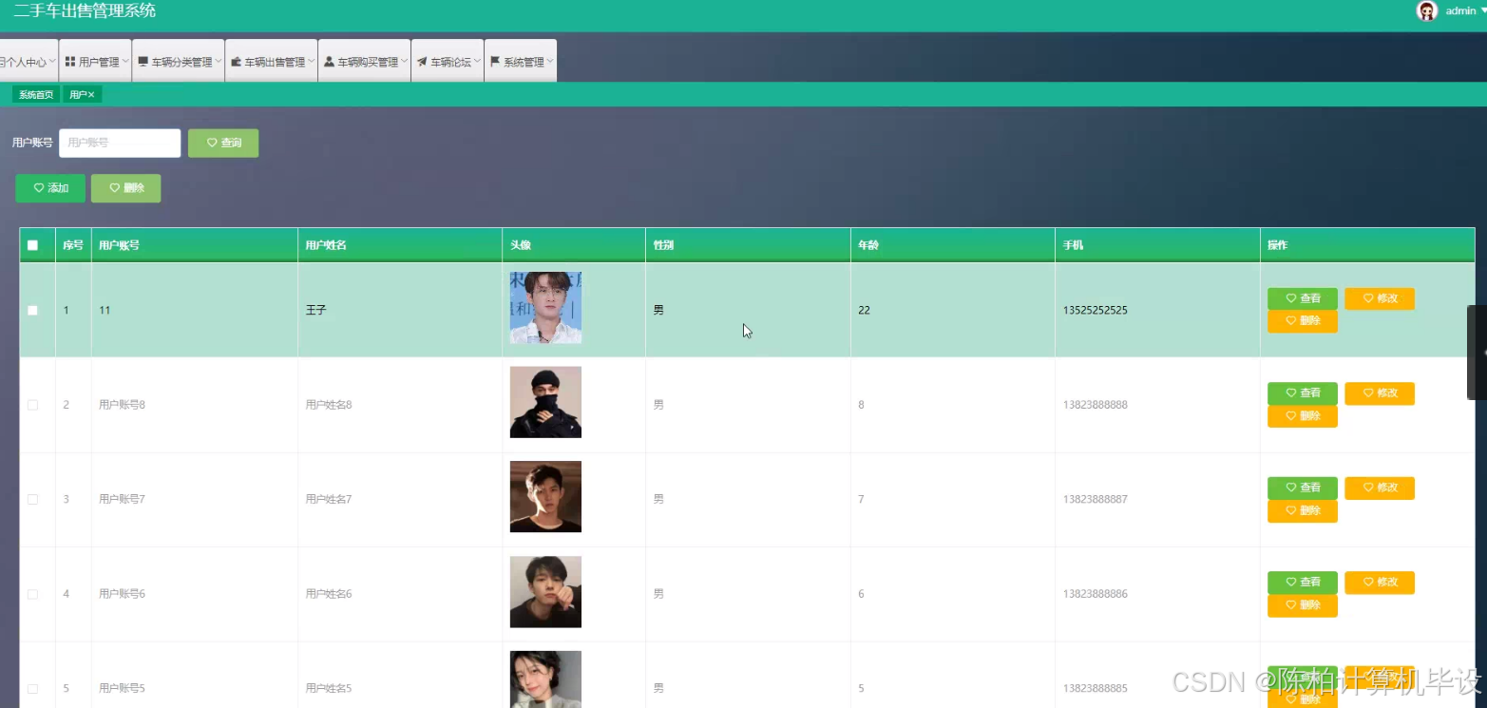Open avatar thumbnail of 用户姓名7

pyautogui.click(x=545, y=496)
